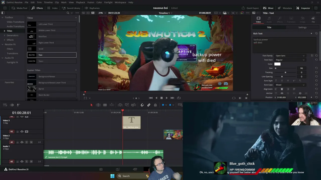Open the Workspace menu
Image resolution: width=321 pixels, height=180 pixels.
click(x=120, y=2)
